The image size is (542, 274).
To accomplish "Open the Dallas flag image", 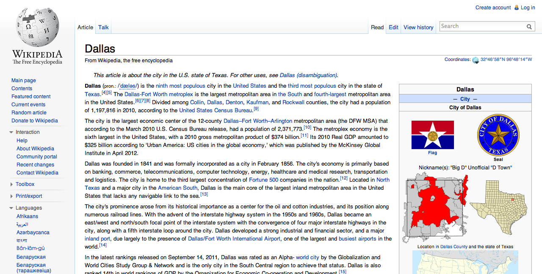I will 432,135.
